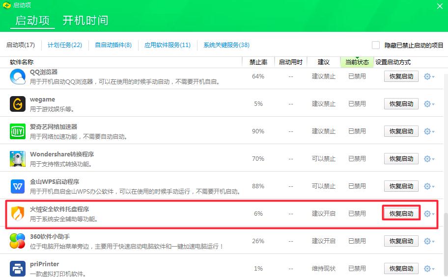Click the 88% 禁止率 value
Screen dimensions: 448x277
(258, 186)
